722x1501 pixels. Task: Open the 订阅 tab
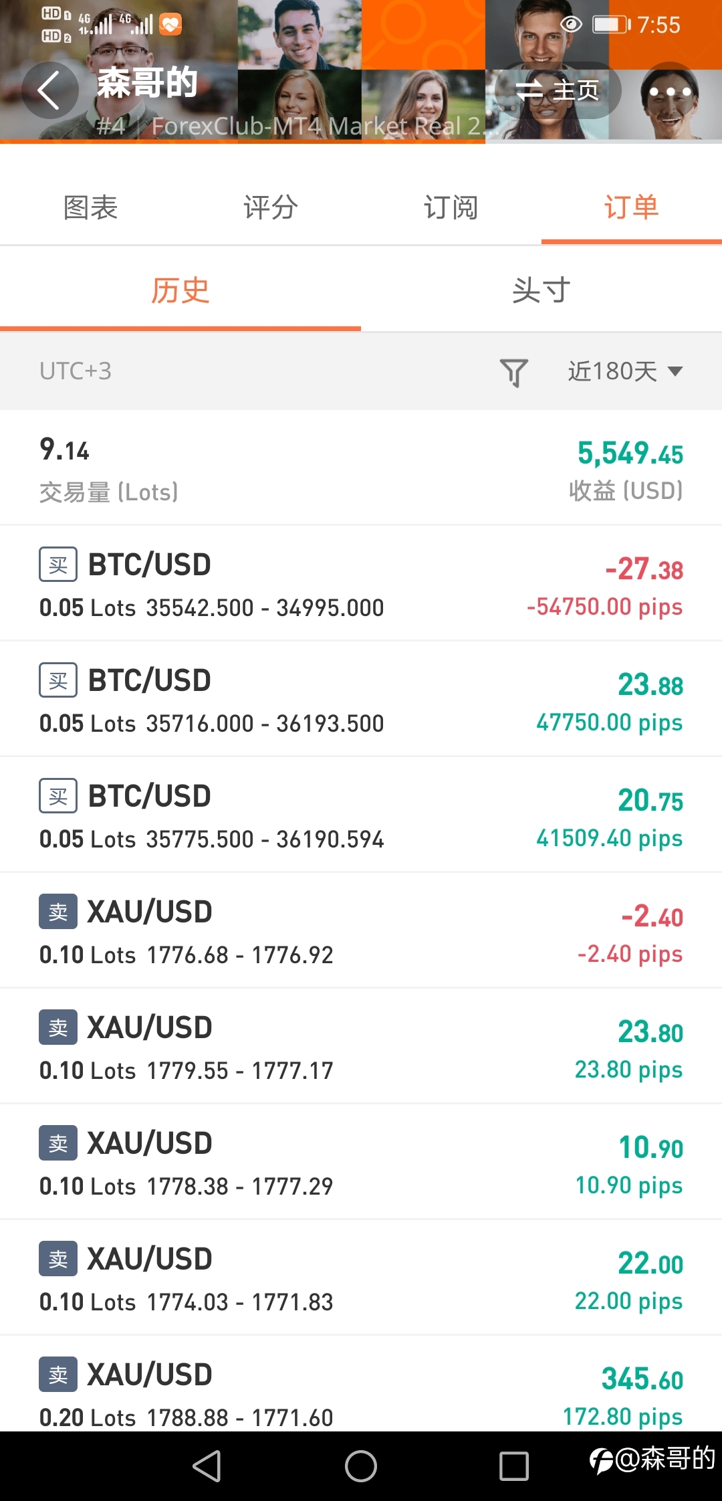click(x=451, y=207)
